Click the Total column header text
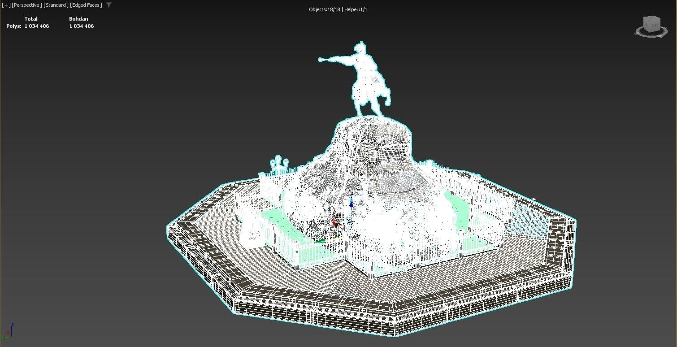Image resolution: width=677 pixels, height=347 pixels. [x=31, y=19]
